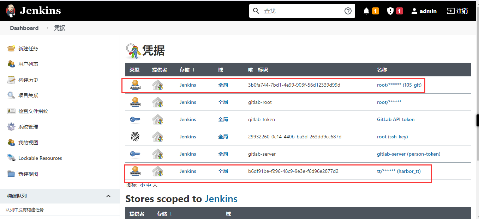Click the 检查文件指纹 fingerprint icon
Image resolution: width=479 pixels, height=219 pixels.
(10, 111)
